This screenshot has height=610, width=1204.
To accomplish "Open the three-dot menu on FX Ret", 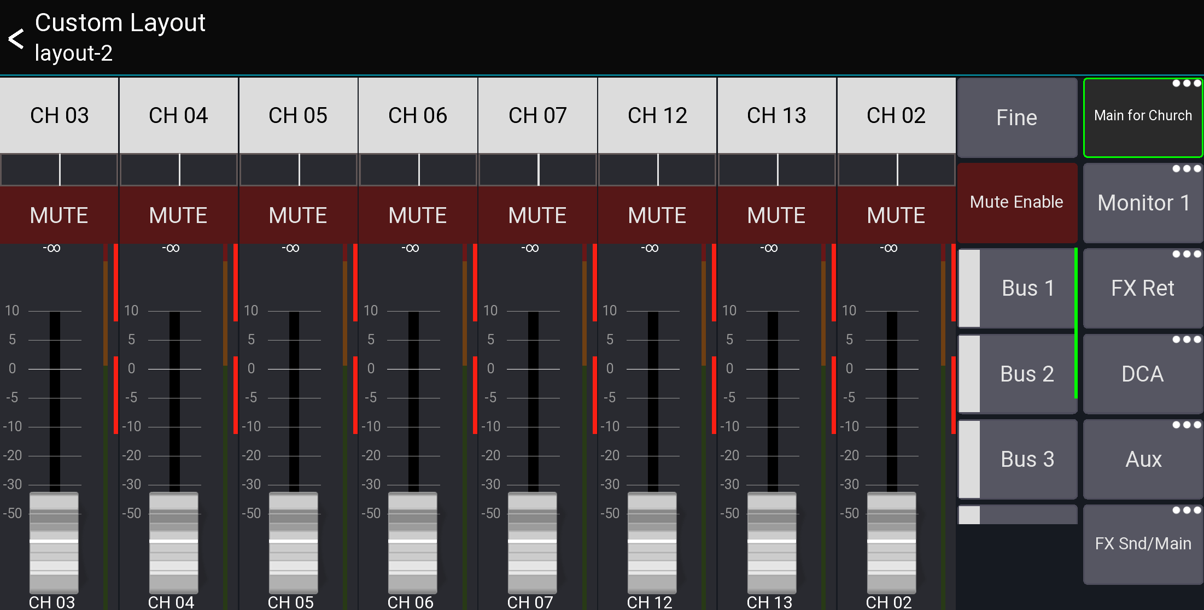I will click(1188, 254).
